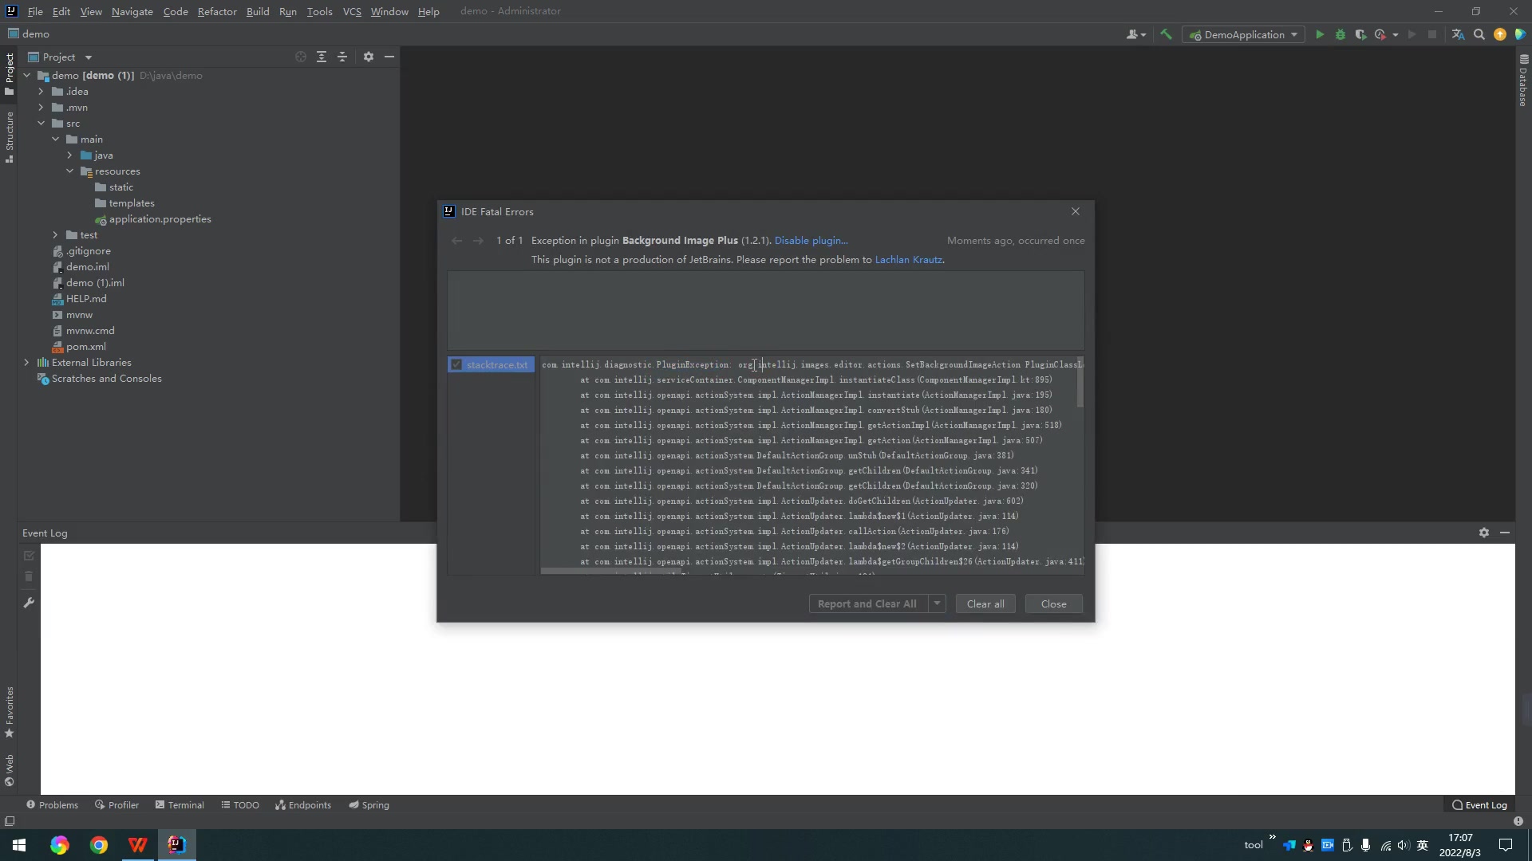Open the Project view settings gear
1532x861 pixels.
point(367,57)
